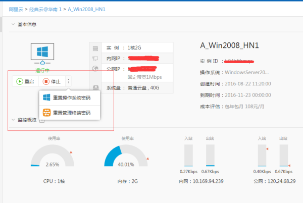Choose 重置管理终端密码 from the menu
The height and width of the screenshot is (203, 303).
(x=70, y=113)
